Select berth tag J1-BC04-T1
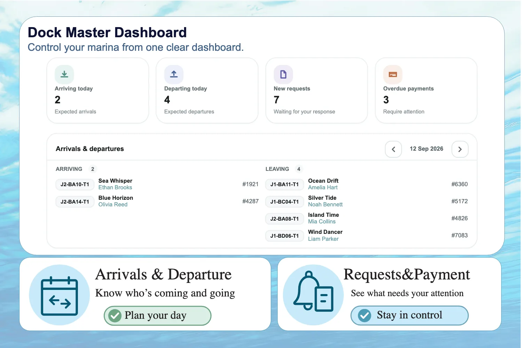The width and height of the screenshot is (522, 348). pos(285,201)
